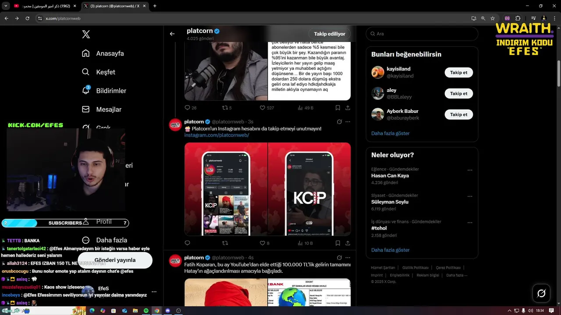Go back with the profile header arrow
Image resolution: width=561 pixels, height=315 pixels.
(x=172, y=34)
